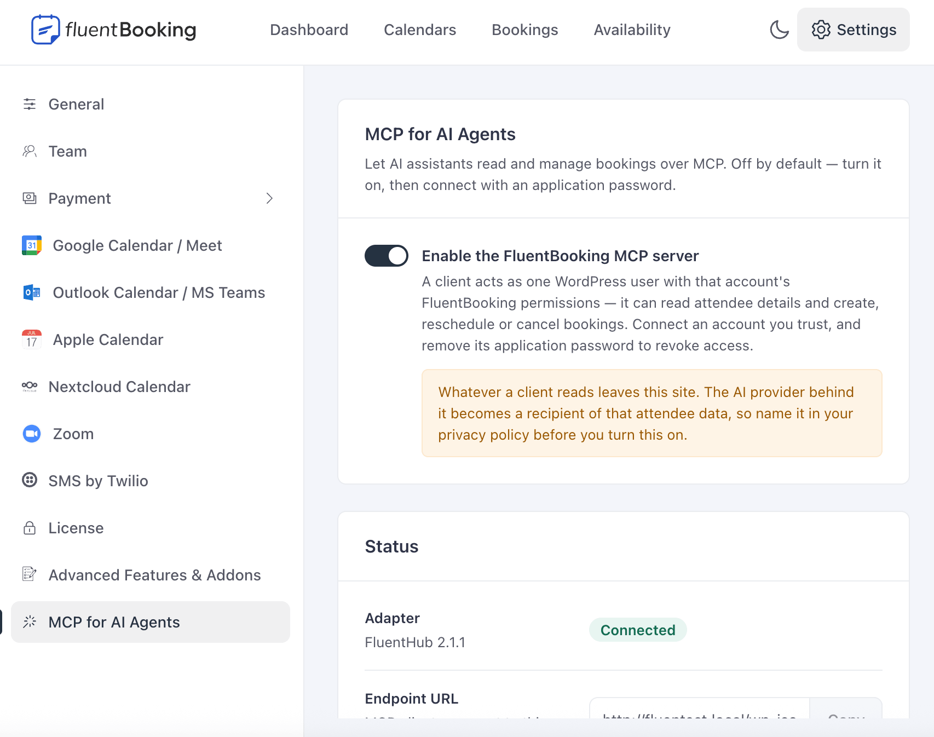Screen dimensions: 934x737
Task: Expand the Payment submenu chevron
Action: (269, 198)
